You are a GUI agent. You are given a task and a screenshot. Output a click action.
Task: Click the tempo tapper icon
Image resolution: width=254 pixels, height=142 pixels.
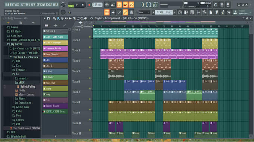(x=223, y=12)
